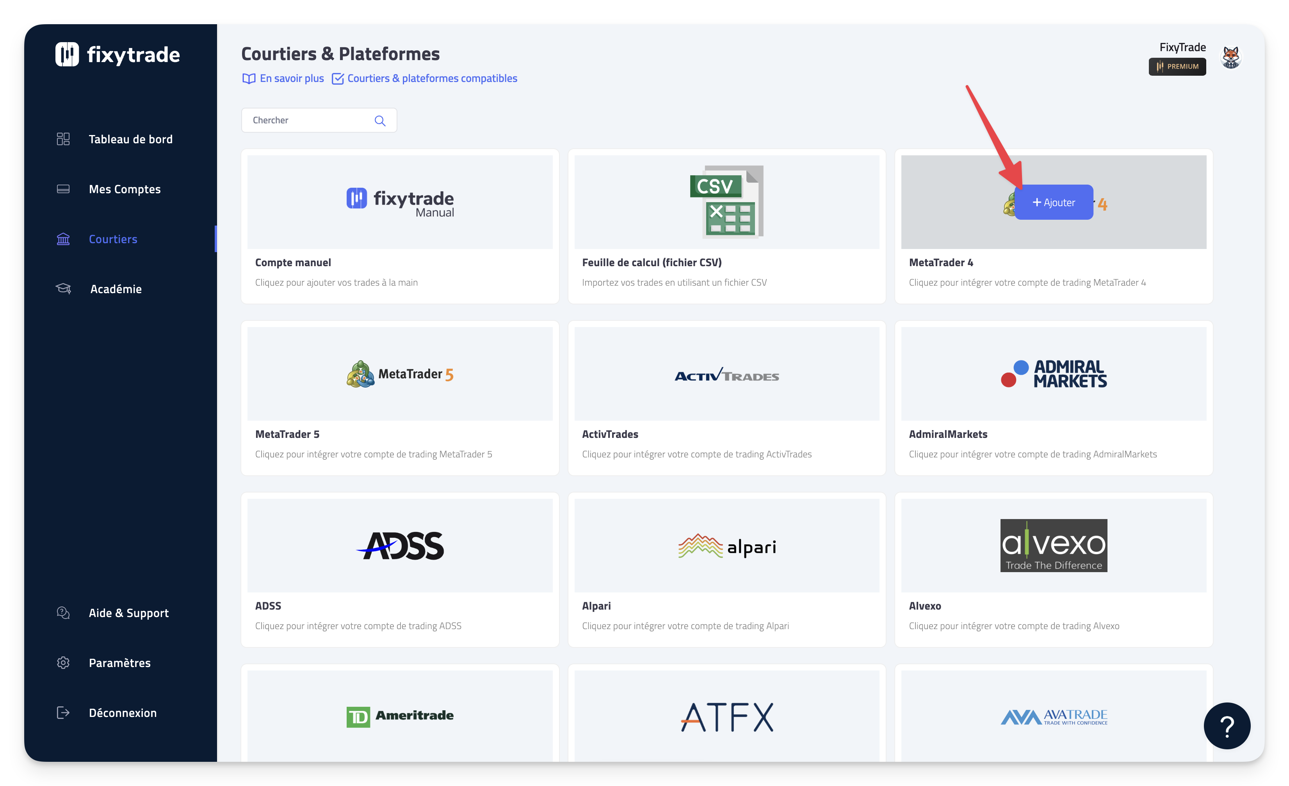Click the Tableau de bord grid icon
Screen dimensions: 1289x786
click(x=63, y=139)
